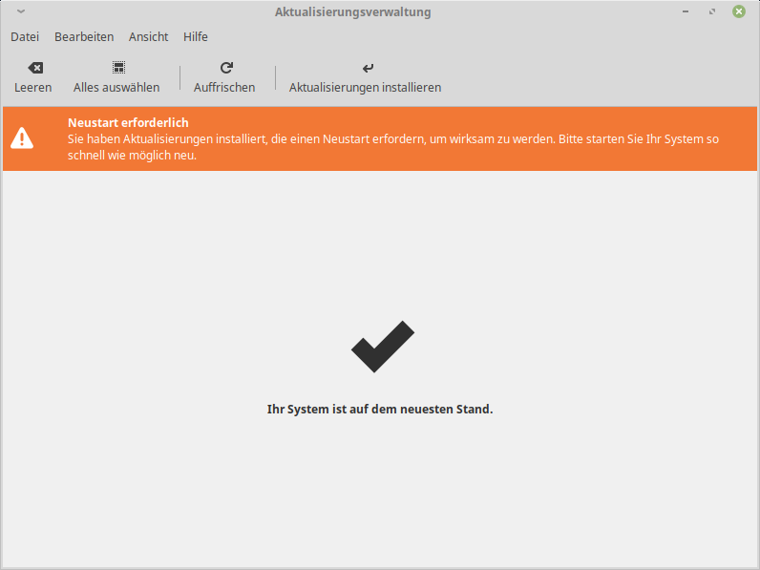760x570 pixels.
Task: Minimize the update manager window
Action: click(x=686, y=11)
